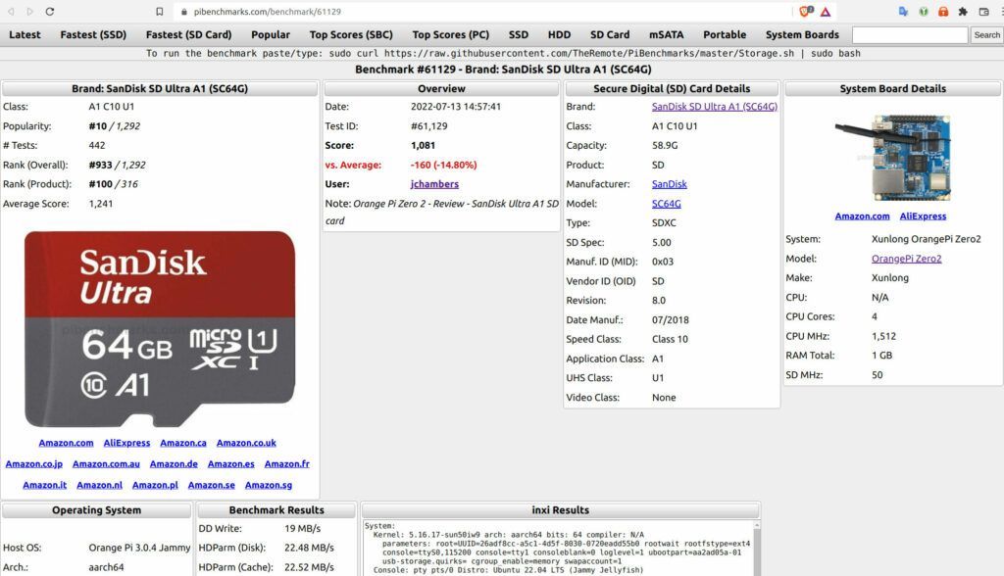Select Fastest (SD Card) in the navigation
The image size is (1004, 576).
click(189, 34)
